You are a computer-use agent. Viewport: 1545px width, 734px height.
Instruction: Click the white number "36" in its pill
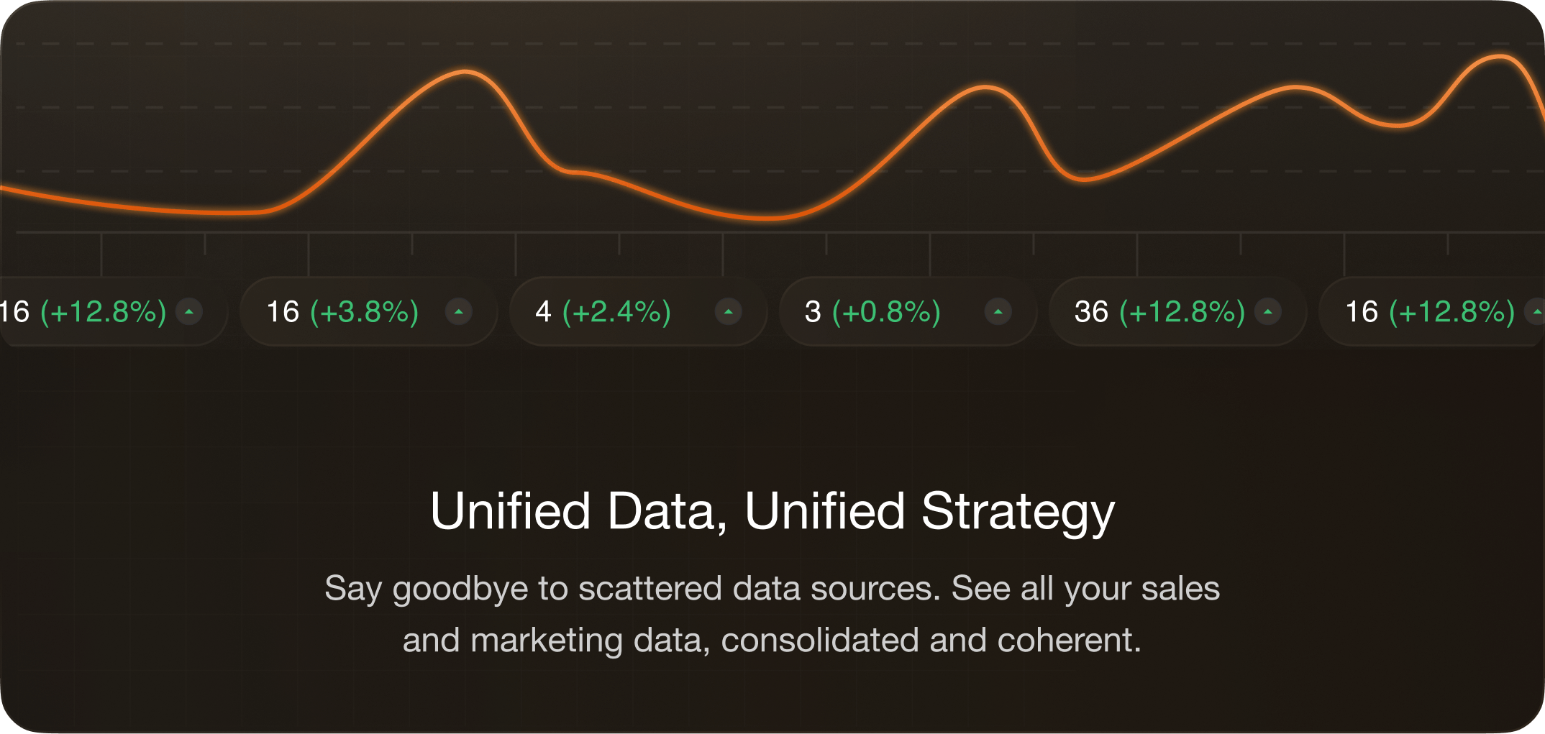click(1091, 312)
